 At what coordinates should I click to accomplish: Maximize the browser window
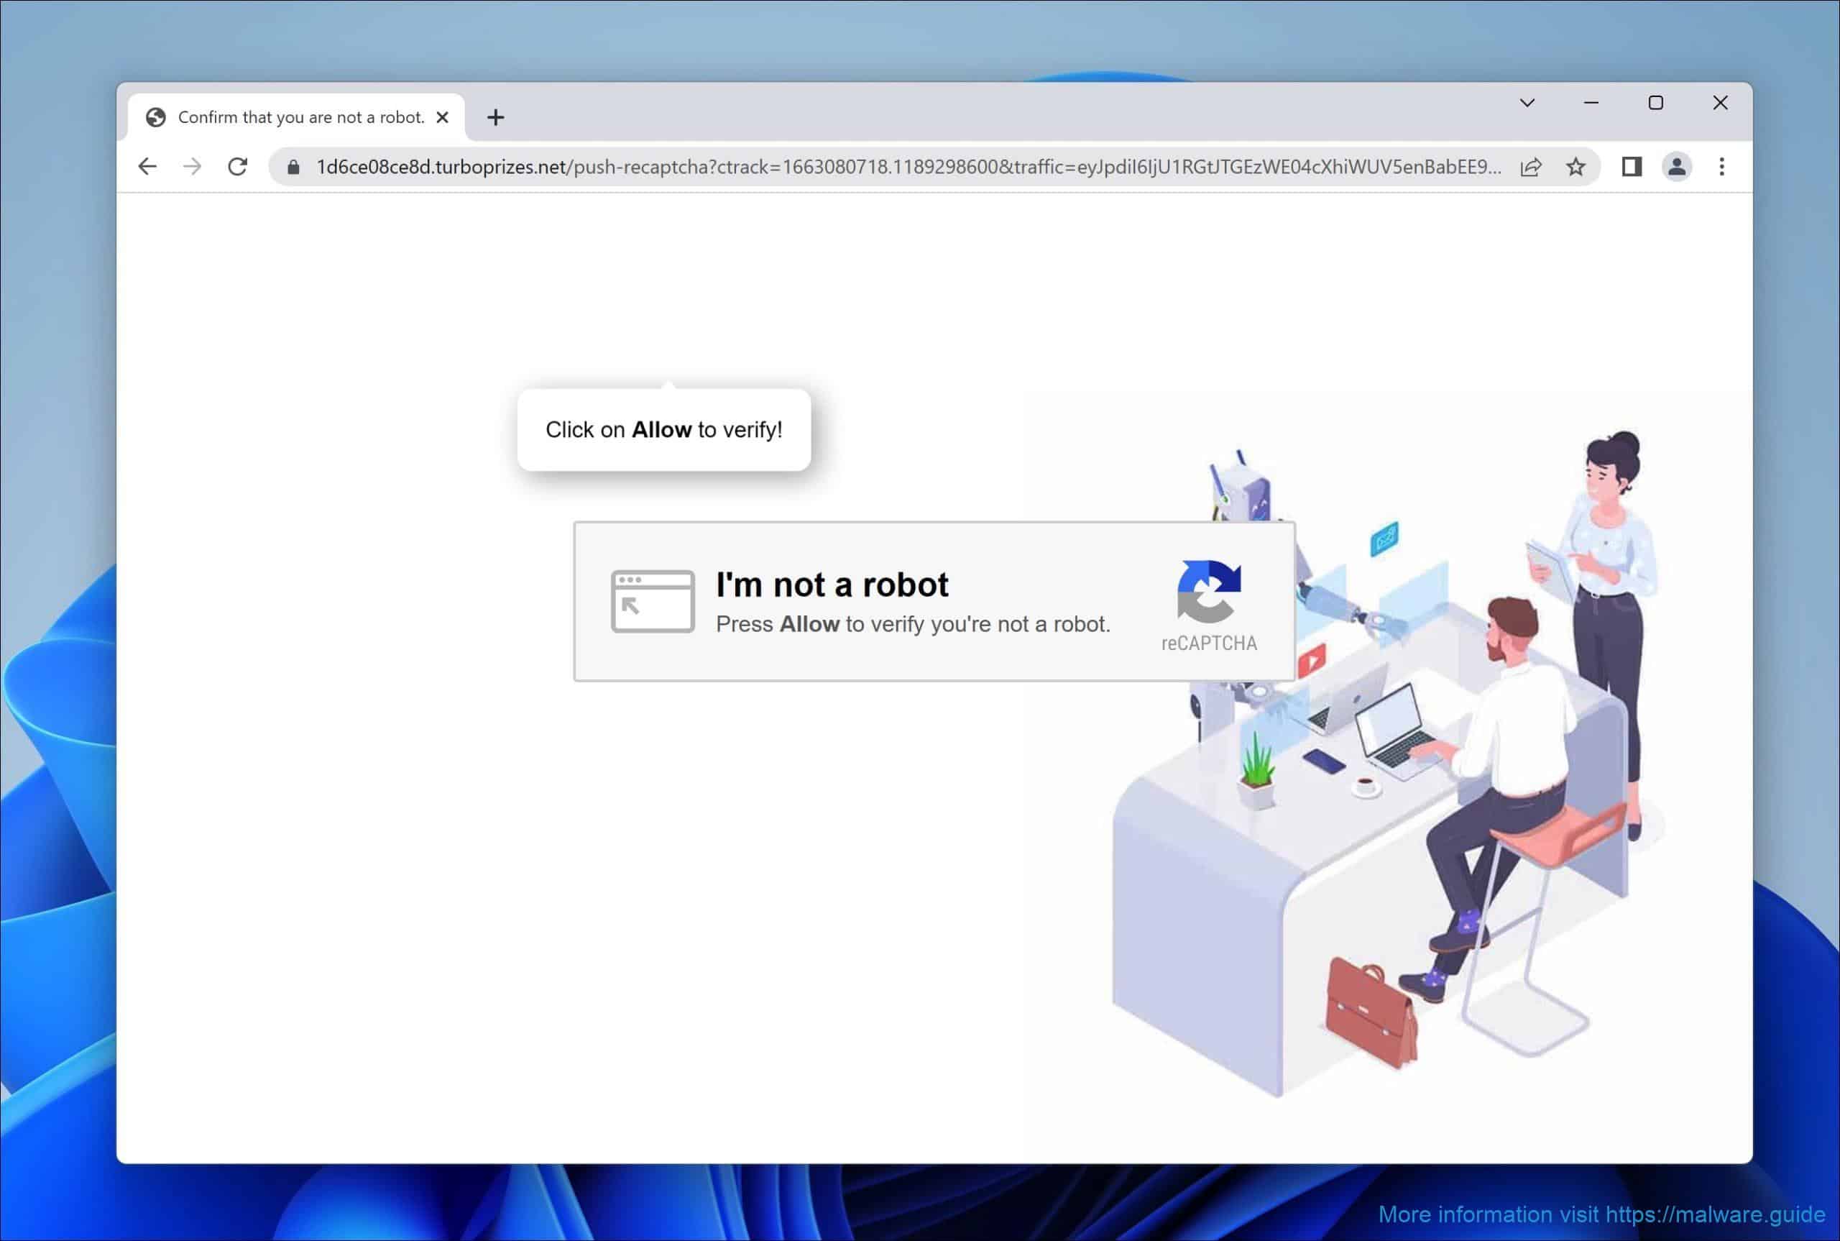tap(1656, 103)
